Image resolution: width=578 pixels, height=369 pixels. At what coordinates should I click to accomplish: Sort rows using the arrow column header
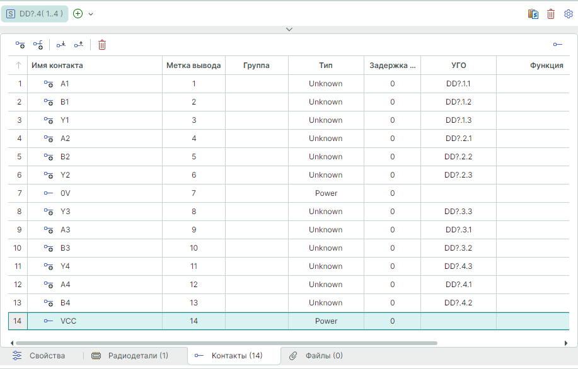tap(18, 65)
